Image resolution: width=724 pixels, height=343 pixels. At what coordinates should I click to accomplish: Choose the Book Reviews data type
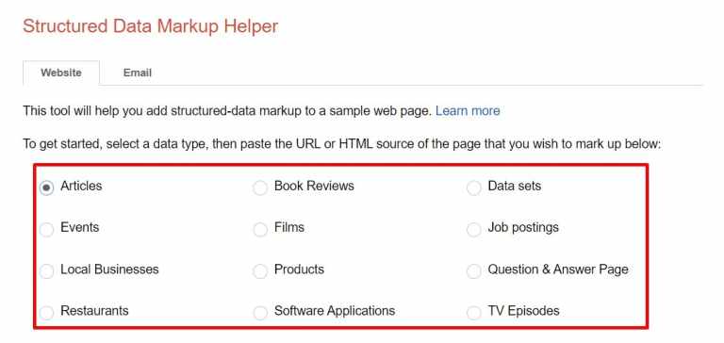coord(260,188)
